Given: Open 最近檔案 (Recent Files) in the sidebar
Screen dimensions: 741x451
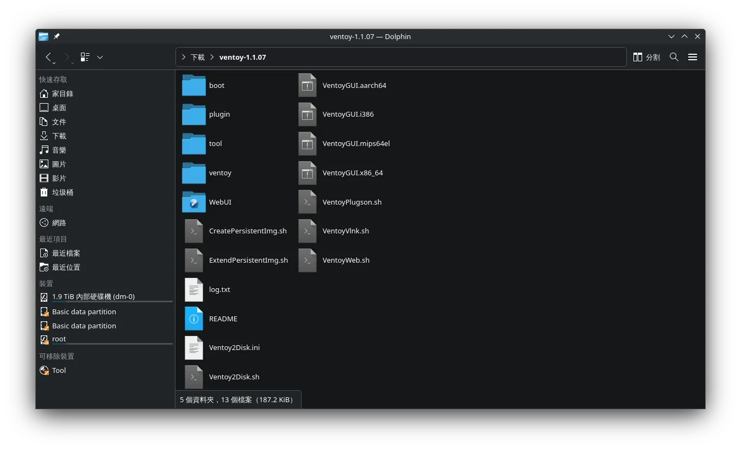Looking at the screenshot, I should 105,253.
